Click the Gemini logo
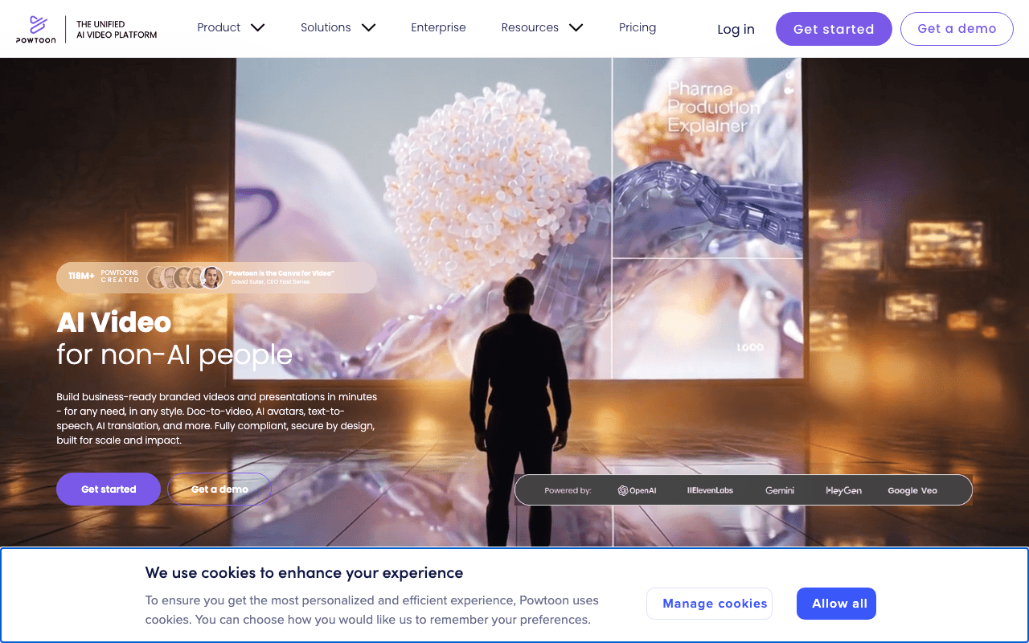The width and height of the screenshot is (1029, 643). [780, 490]
